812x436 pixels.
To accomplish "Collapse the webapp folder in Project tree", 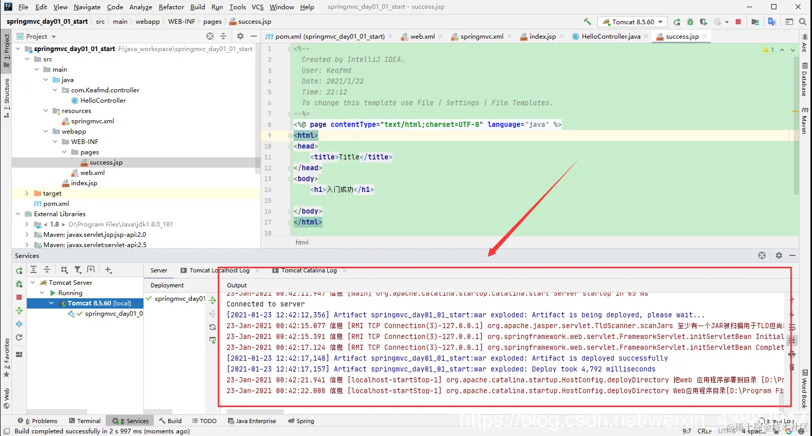I will (46, 132).
